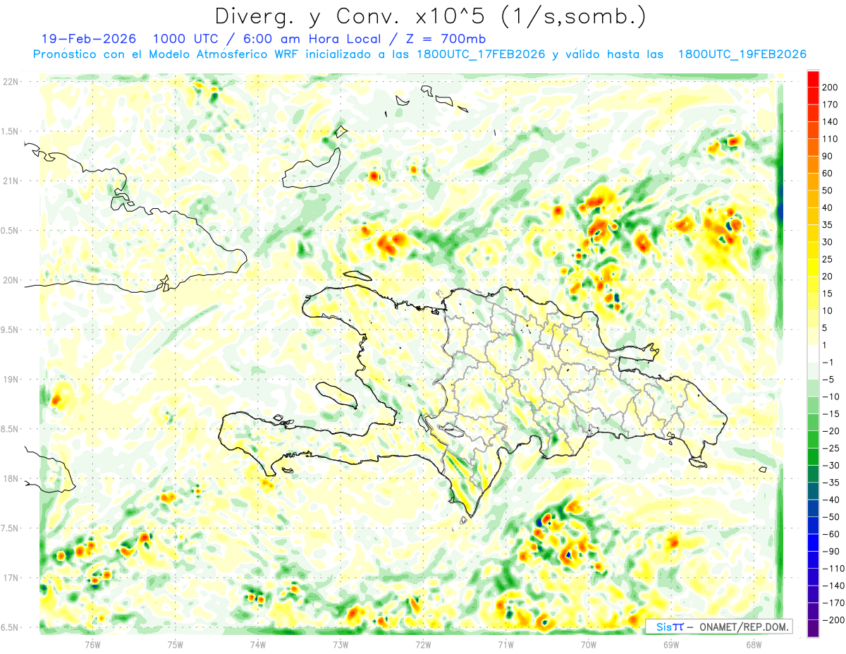
Task: Click the '70W' longitude label
Action: point(589,644)
